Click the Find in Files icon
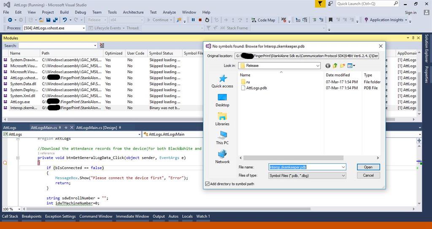This screenshot has height=229, width=432. 179,20
